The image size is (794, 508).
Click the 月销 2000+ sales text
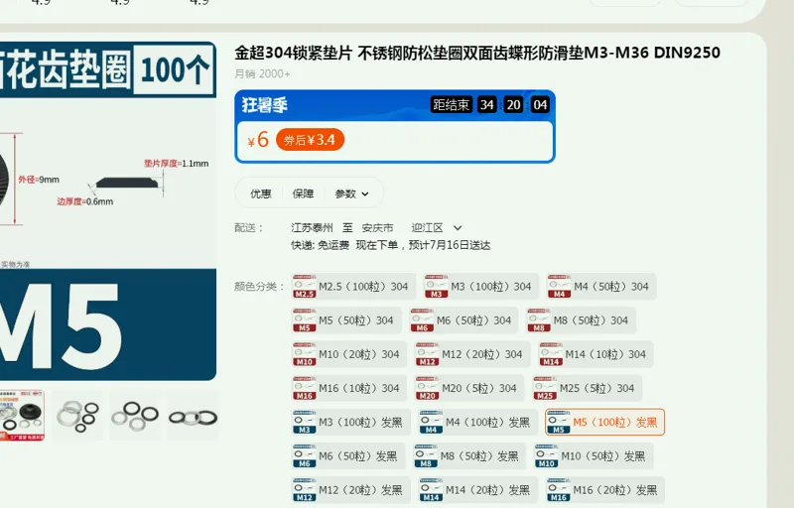coord(262,73)
